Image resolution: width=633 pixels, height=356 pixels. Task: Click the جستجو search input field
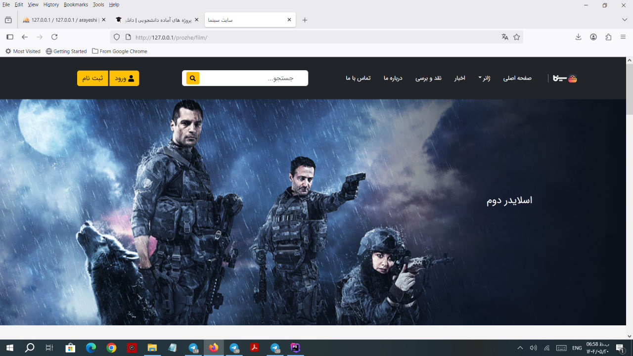click(254, 78)
